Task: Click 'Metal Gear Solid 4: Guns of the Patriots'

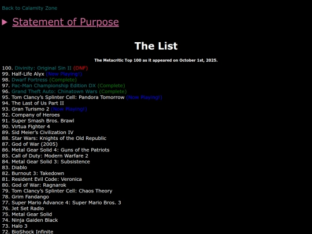Action: click(61, 150)
